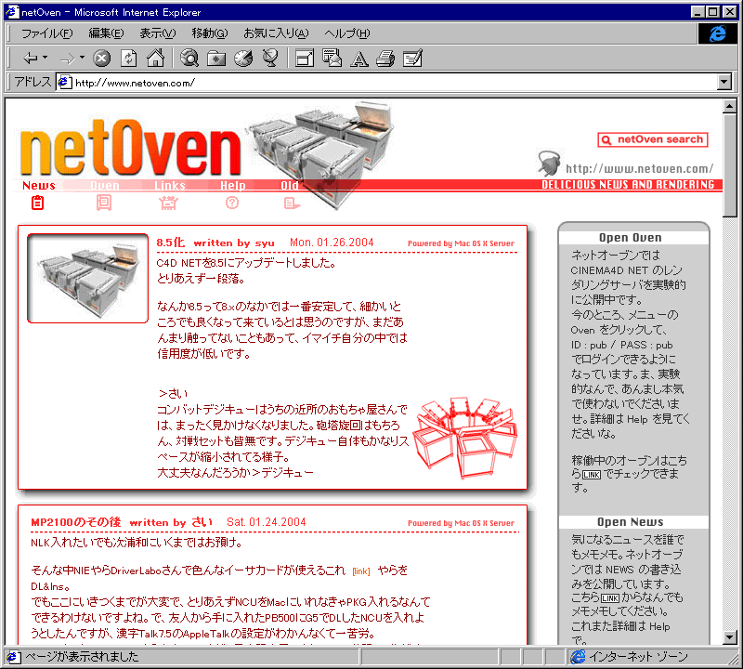Click the Edit page toolbar icon

412,59
